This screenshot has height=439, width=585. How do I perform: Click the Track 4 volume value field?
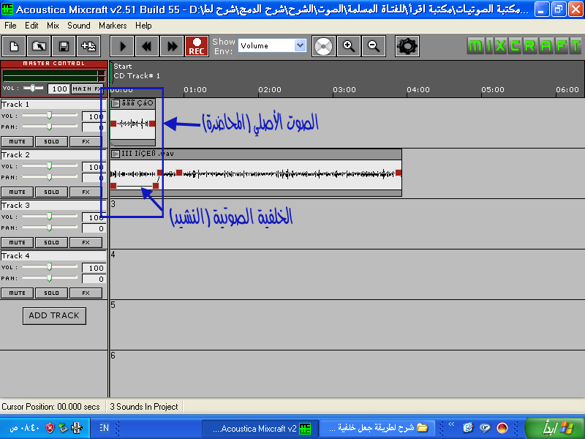click(x=94, y=268)
